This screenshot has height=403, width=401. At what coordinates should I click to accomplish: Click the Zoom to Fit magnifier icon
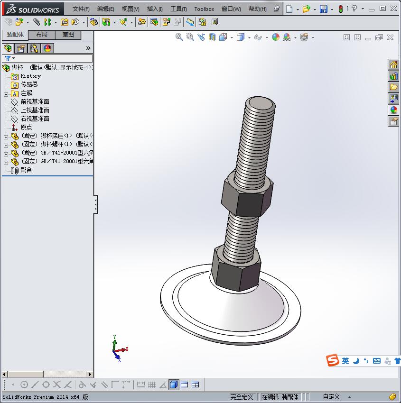click(179, 37)
